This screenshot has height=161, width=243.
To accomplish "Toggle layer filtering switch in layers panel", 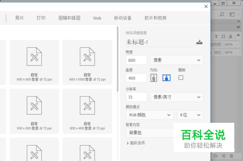I will (238, 36).
